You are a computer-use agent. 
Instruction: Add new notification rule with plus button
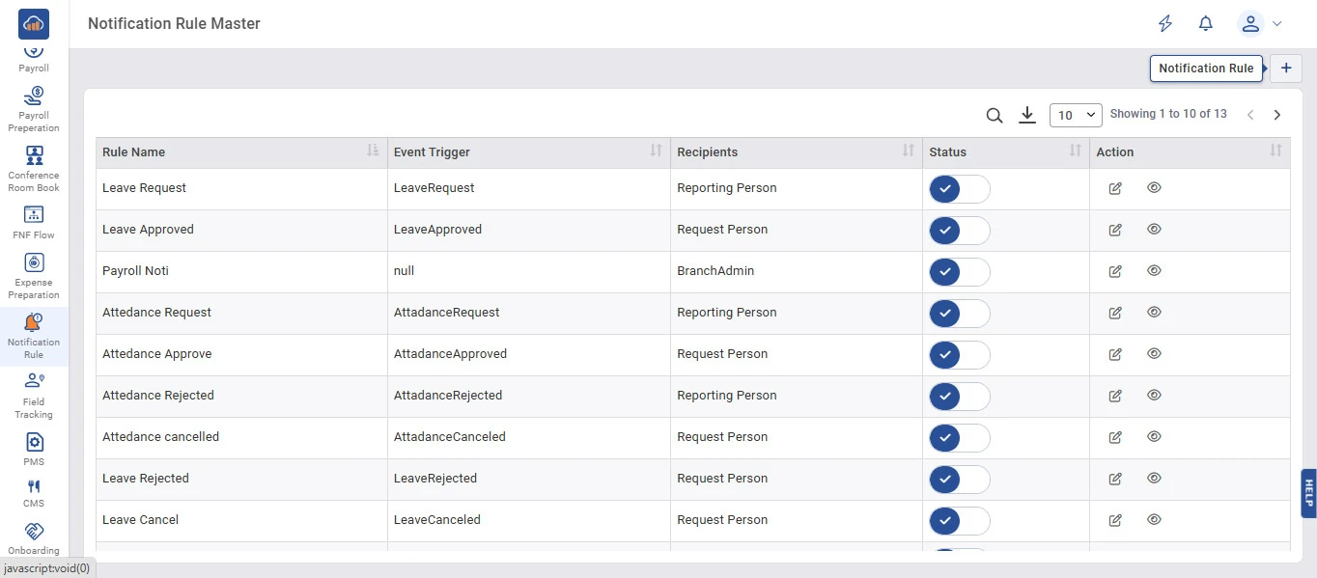pyautogui.click(x=1285, y=69)
